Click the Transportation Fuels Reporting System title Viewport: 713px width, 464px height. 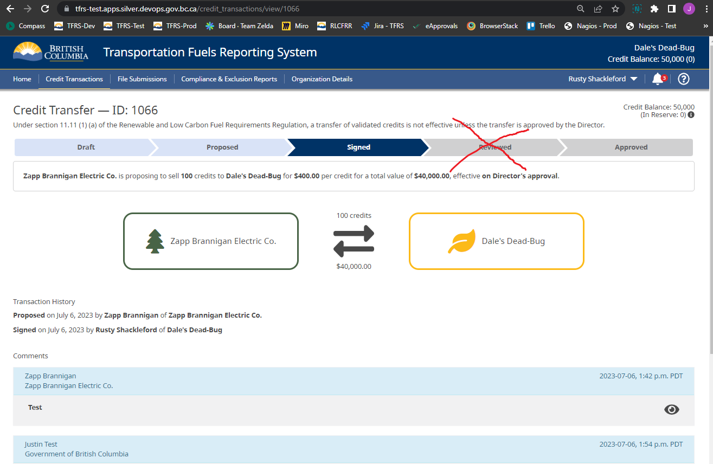point(210,52)
